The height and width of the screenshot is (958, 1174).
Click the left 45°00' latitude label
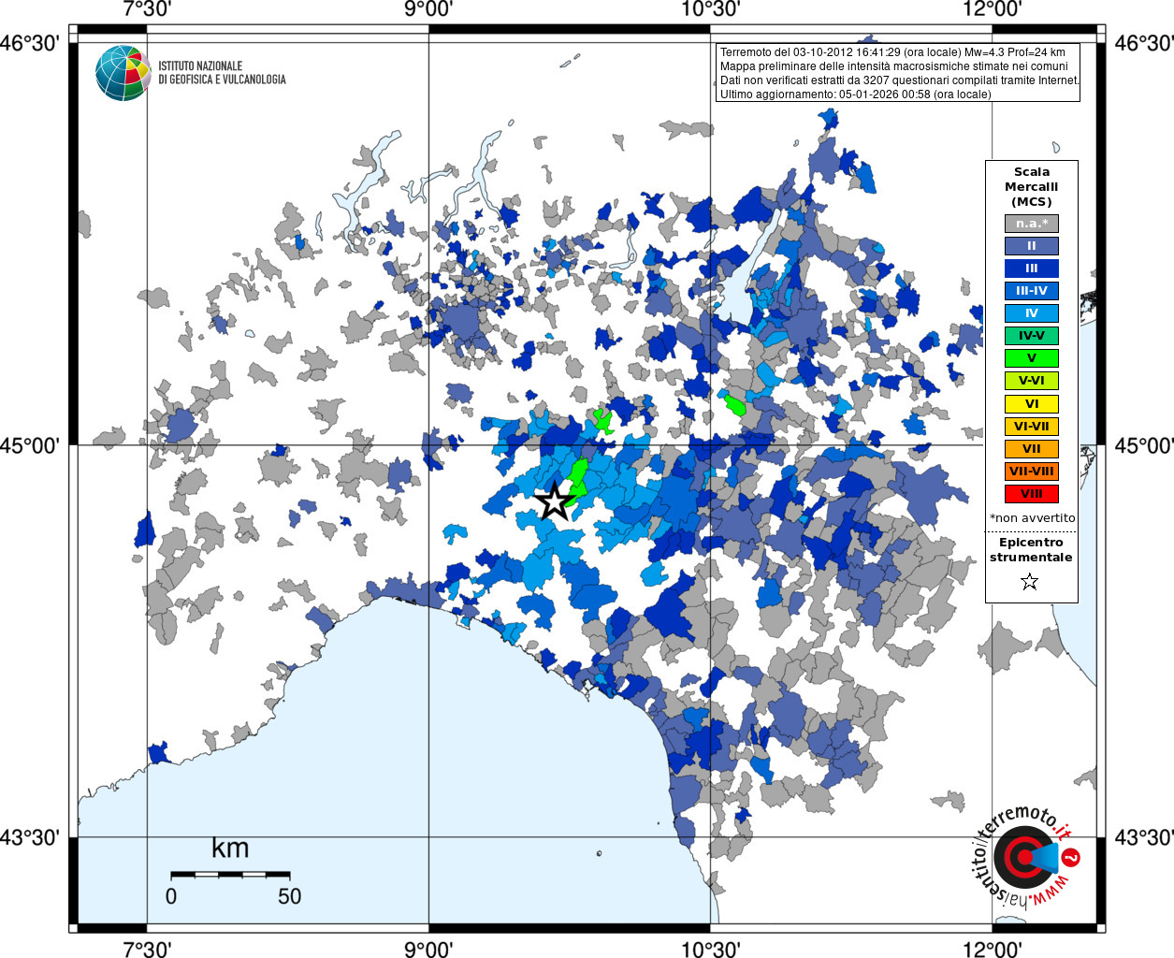point(30,445)
